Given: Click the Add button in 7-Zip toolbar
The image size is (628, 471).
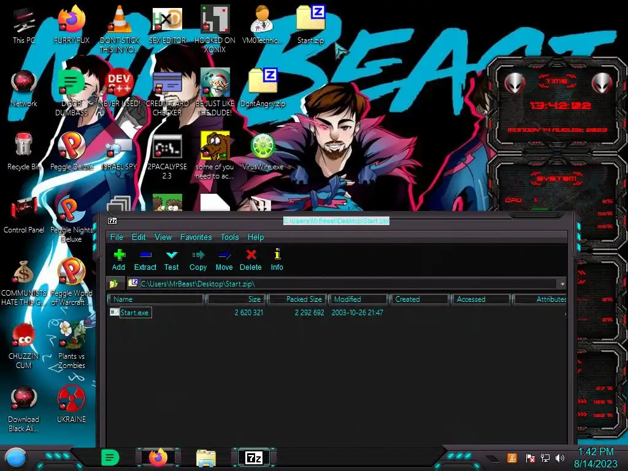Looking at the screenshot, I should pyautogui.click(x=118, y=260).
